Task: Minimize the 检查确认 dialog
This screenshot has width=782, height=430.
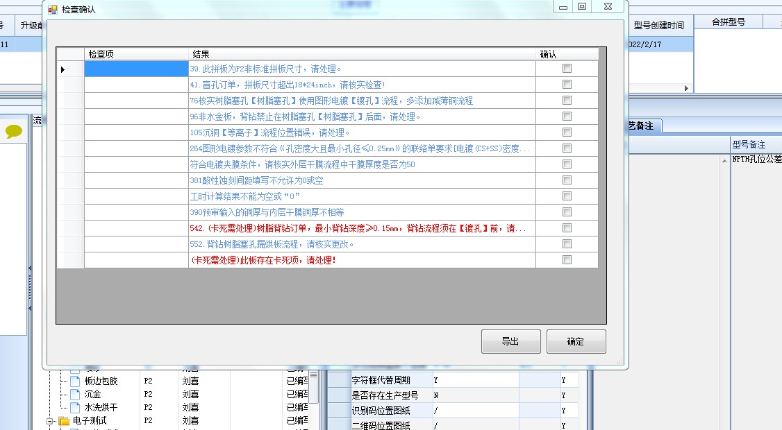Action: [x=563, y=7]
